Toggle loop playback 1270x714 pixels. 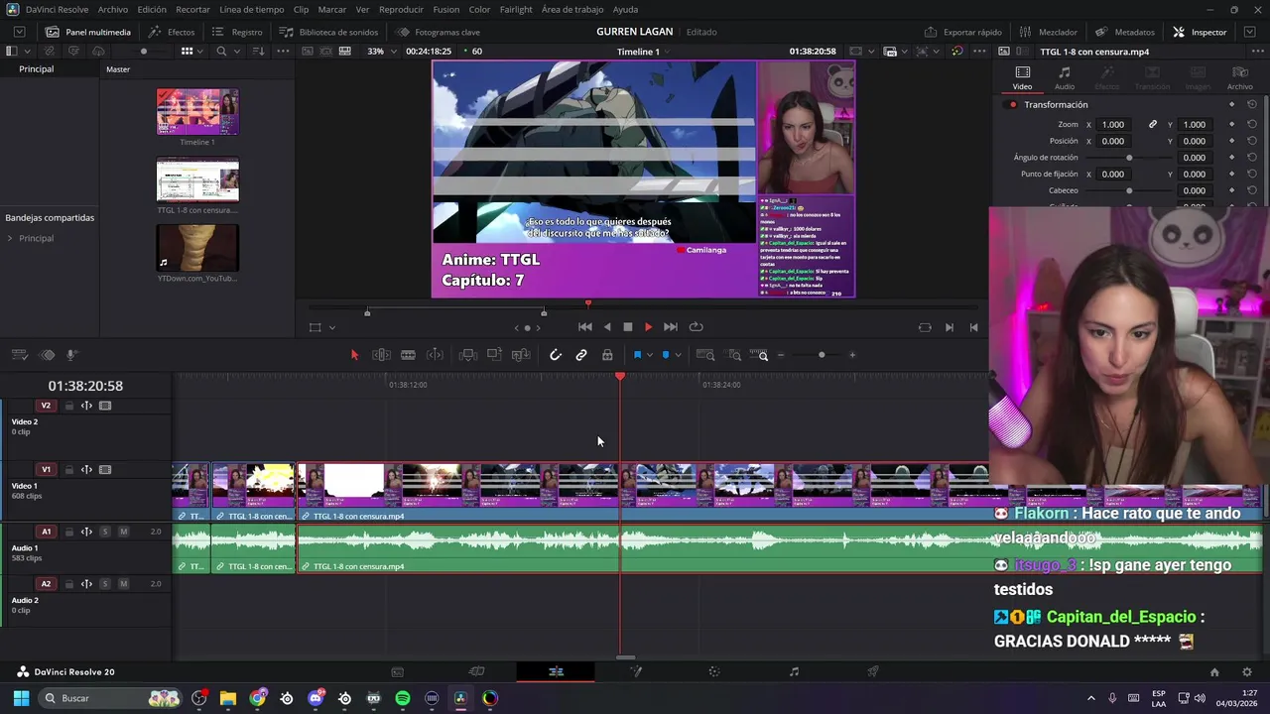(x=697, y=327)
